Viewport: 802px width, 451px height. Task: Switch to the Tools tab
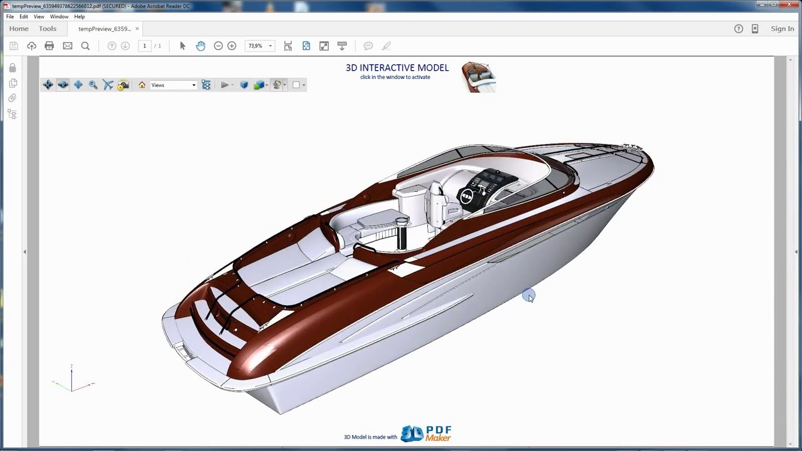tap(48, 29)
